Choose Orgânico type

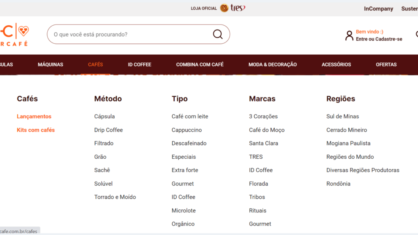(x=183, y=224)
